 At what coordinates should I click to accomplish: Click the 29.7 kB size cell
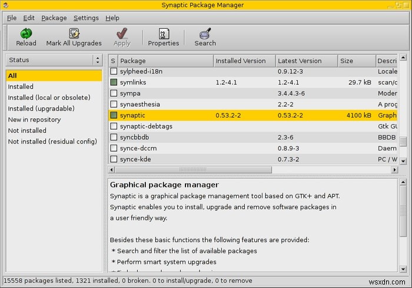pos(360,82)
